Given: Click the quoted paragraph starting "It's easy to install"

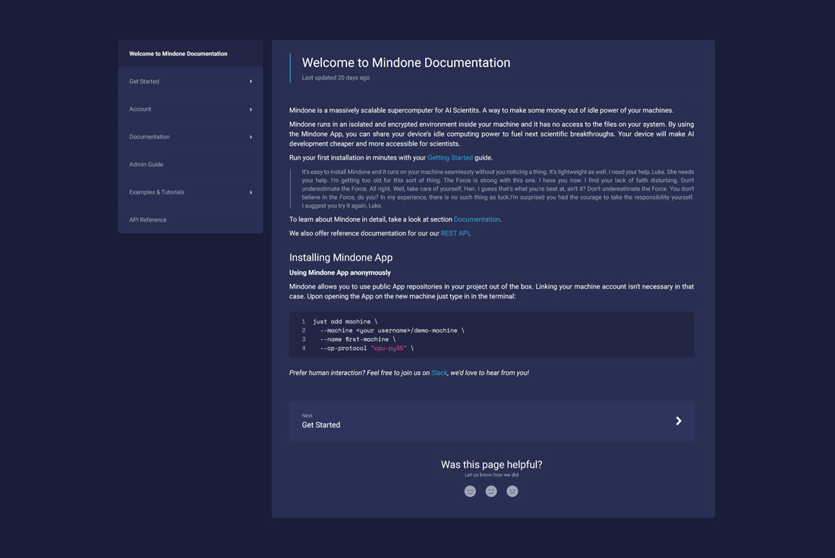Looking at the screenshot, I should coord(498,188).
